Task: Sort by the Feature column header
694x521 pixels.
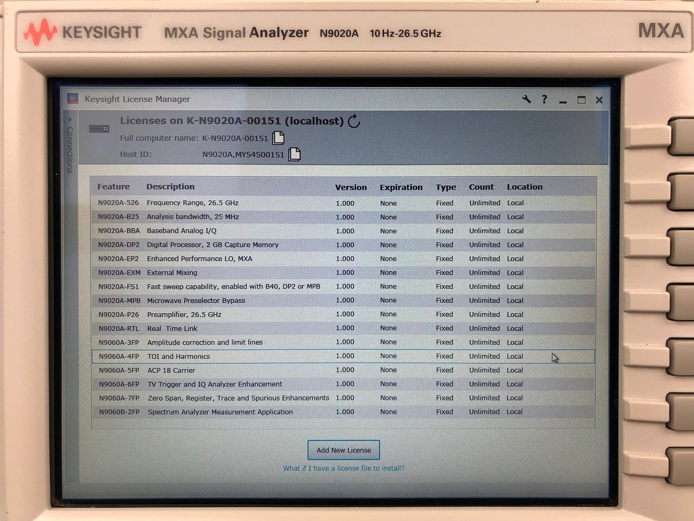Action: pyautogui.click(x=114, y=187)
